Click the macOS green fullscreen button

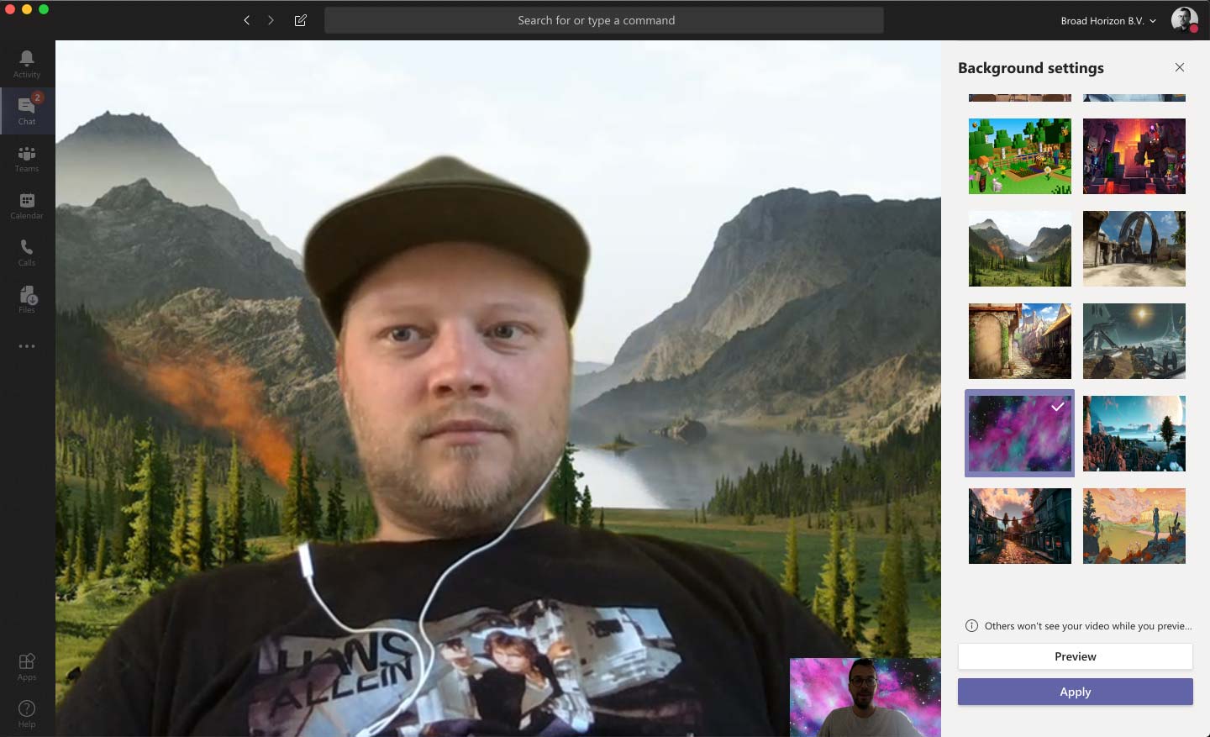tap(44, 9)
